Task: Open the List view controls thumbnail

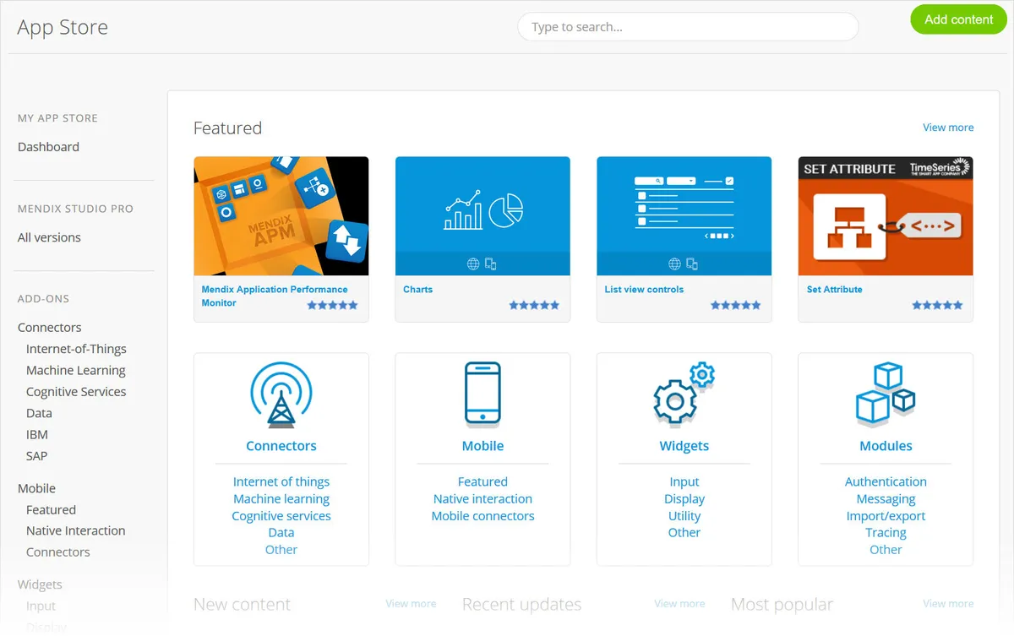Action: coord(684,216)
